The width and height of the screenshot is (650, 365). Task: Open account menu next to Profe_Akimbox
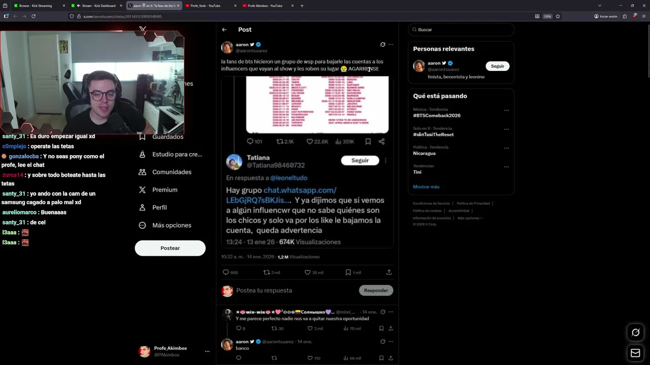tap(207, 351)
